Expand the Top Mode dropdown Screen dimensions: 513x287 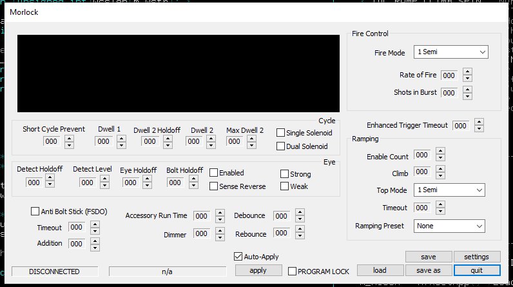pyautogui.click(x=449, y=190)
